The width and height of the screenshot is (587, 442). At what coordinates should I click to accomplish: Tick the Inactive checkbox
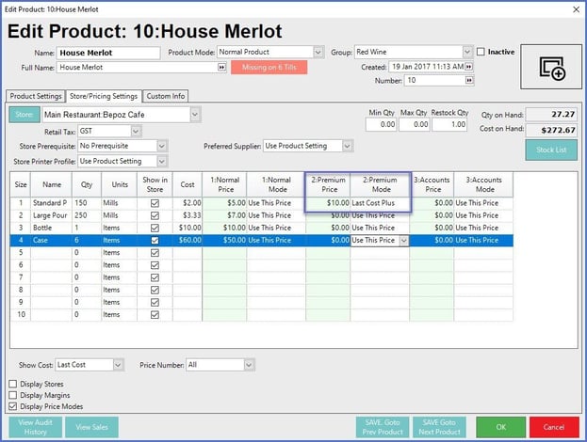pos(481,52)
